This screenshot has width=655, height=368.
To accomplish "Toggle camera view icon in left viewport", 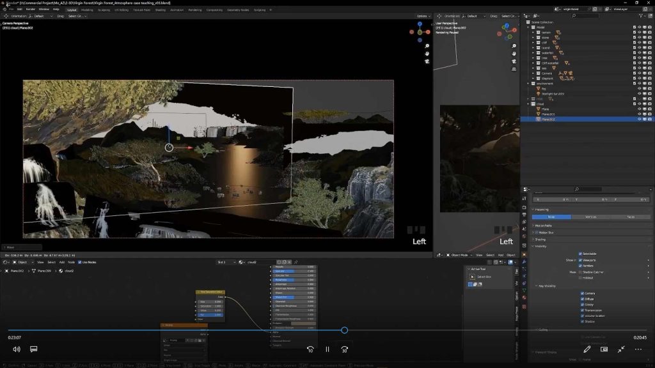I will [x=427, y=61].
